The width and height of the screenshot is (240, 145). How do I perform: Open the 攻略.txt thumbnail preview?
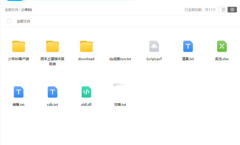[x=119, y=85]
